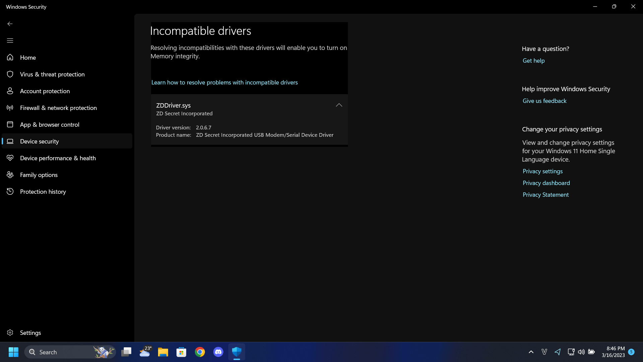Image resolution: width=643 pixels, height=362 pixels.
Task: Click the taskbar Search box
Action: 60,352
